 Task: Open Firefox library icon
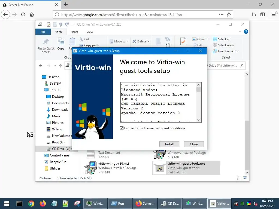(254, 15)
